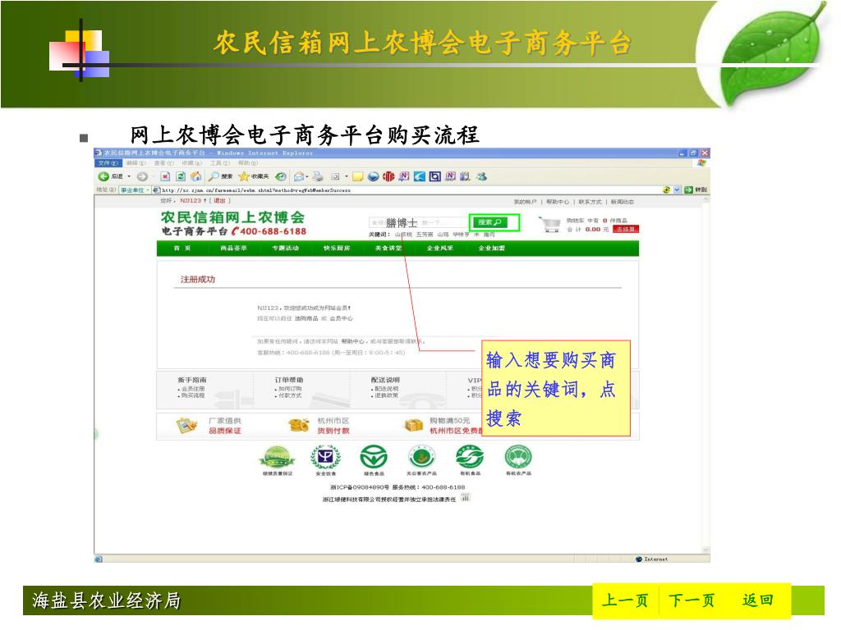Open the 查看 menu
The width and height of the screenshot is (841, 630).
[x=163, y=163]
